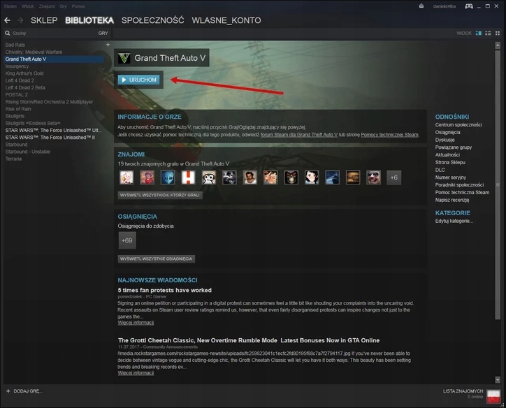The height and width of the screenshot is (408, 506).
Task: Click Więcej informacji under fan protests article
Action: click(136, 323)
